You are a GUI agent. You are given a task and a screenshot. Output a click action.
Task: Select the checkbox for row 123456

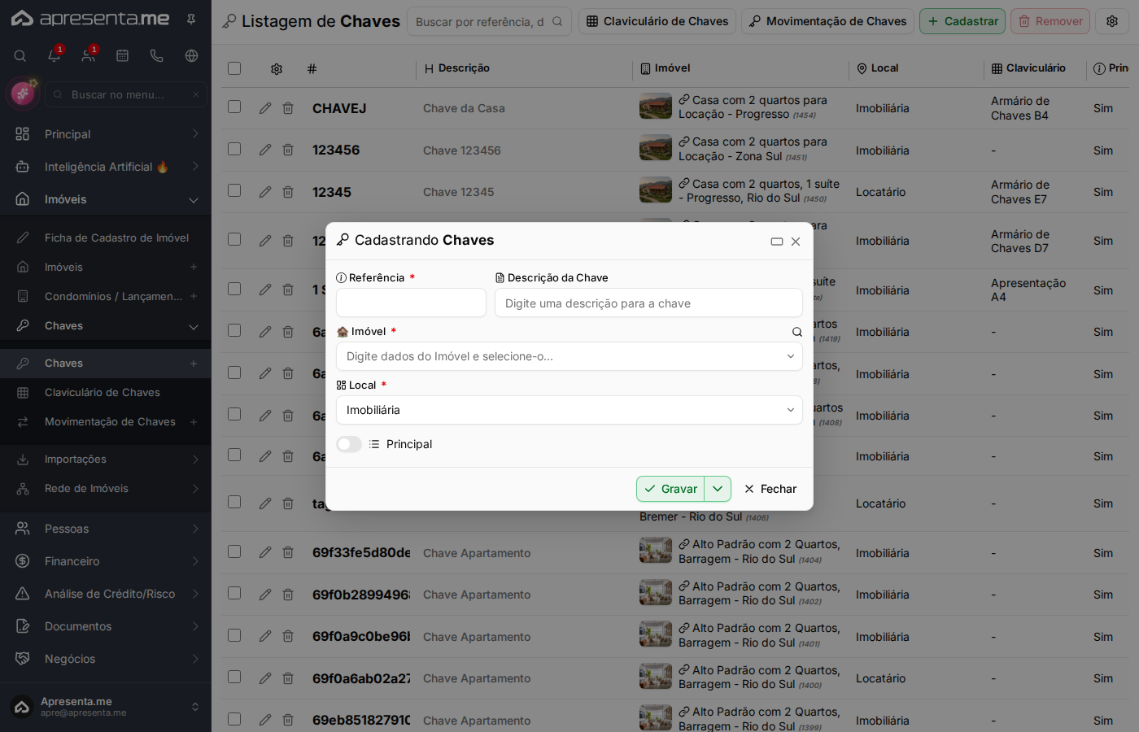pos(234,149)
